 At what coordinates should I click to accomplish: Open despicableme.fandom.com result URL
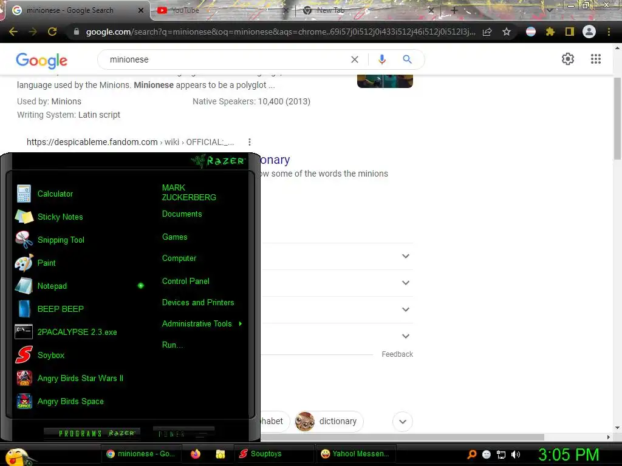tap(130, 142)
